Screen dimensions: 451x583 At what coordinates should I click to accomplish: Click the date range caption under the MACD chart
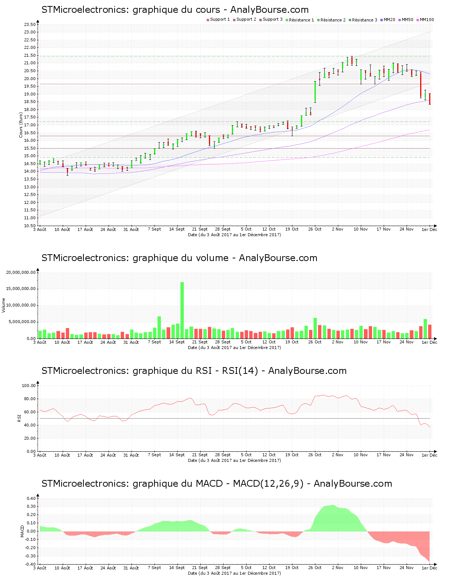click(235, 573)
